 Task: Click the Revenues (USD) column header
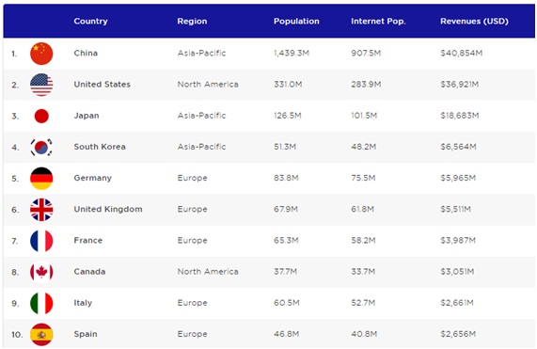pyautogui.click(x=474, y=22)
